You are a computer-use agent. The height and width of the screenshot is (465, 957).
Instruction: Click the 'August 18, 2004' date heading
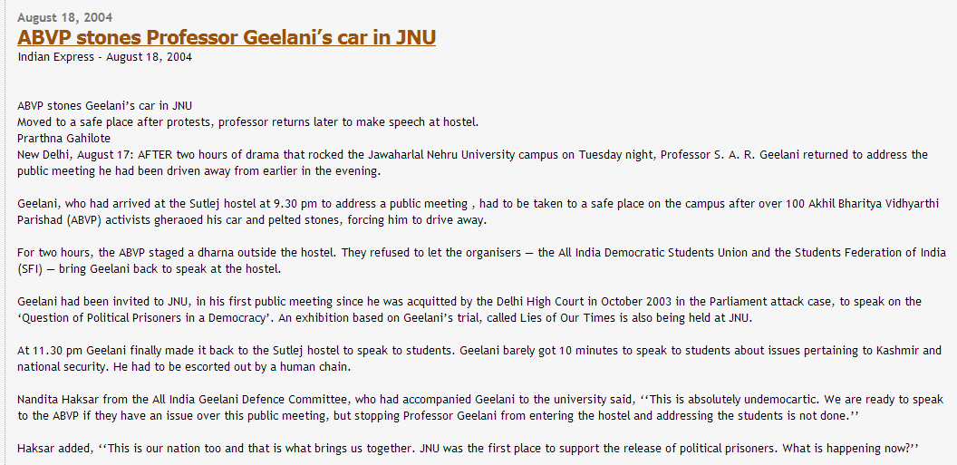point(64,17)
